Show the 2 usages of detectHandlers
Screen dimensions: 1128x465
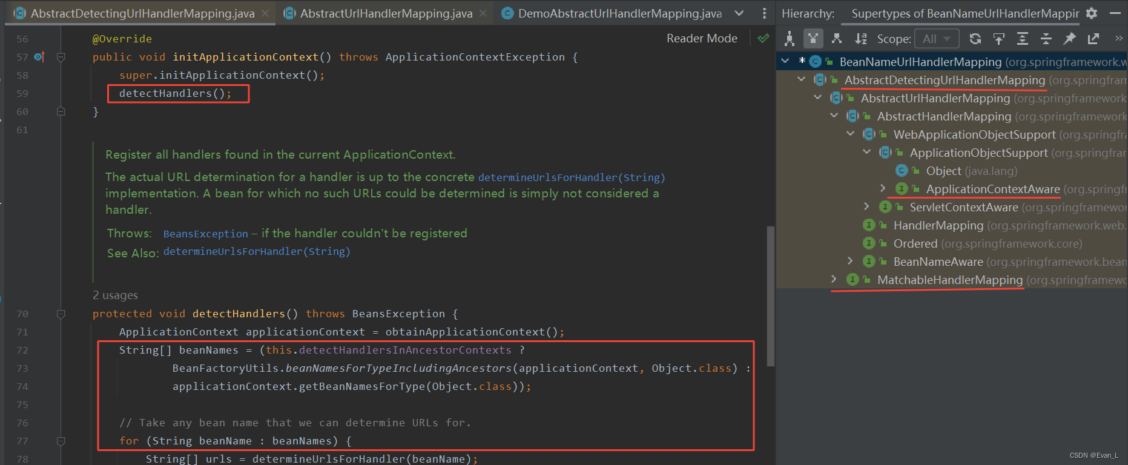click(x=115, y=295)
